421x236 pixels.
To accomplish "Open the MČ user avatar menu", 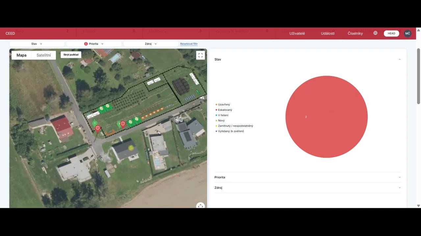I will (408, 33).
